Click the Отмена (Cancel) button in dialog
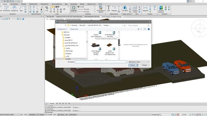This screenshot has height=116, width=207. click(145, 65)
